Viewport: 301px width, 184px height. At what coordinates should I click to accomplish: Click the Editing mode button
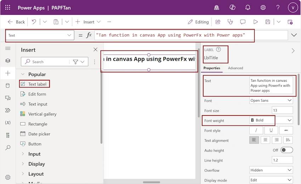[198, 22]
